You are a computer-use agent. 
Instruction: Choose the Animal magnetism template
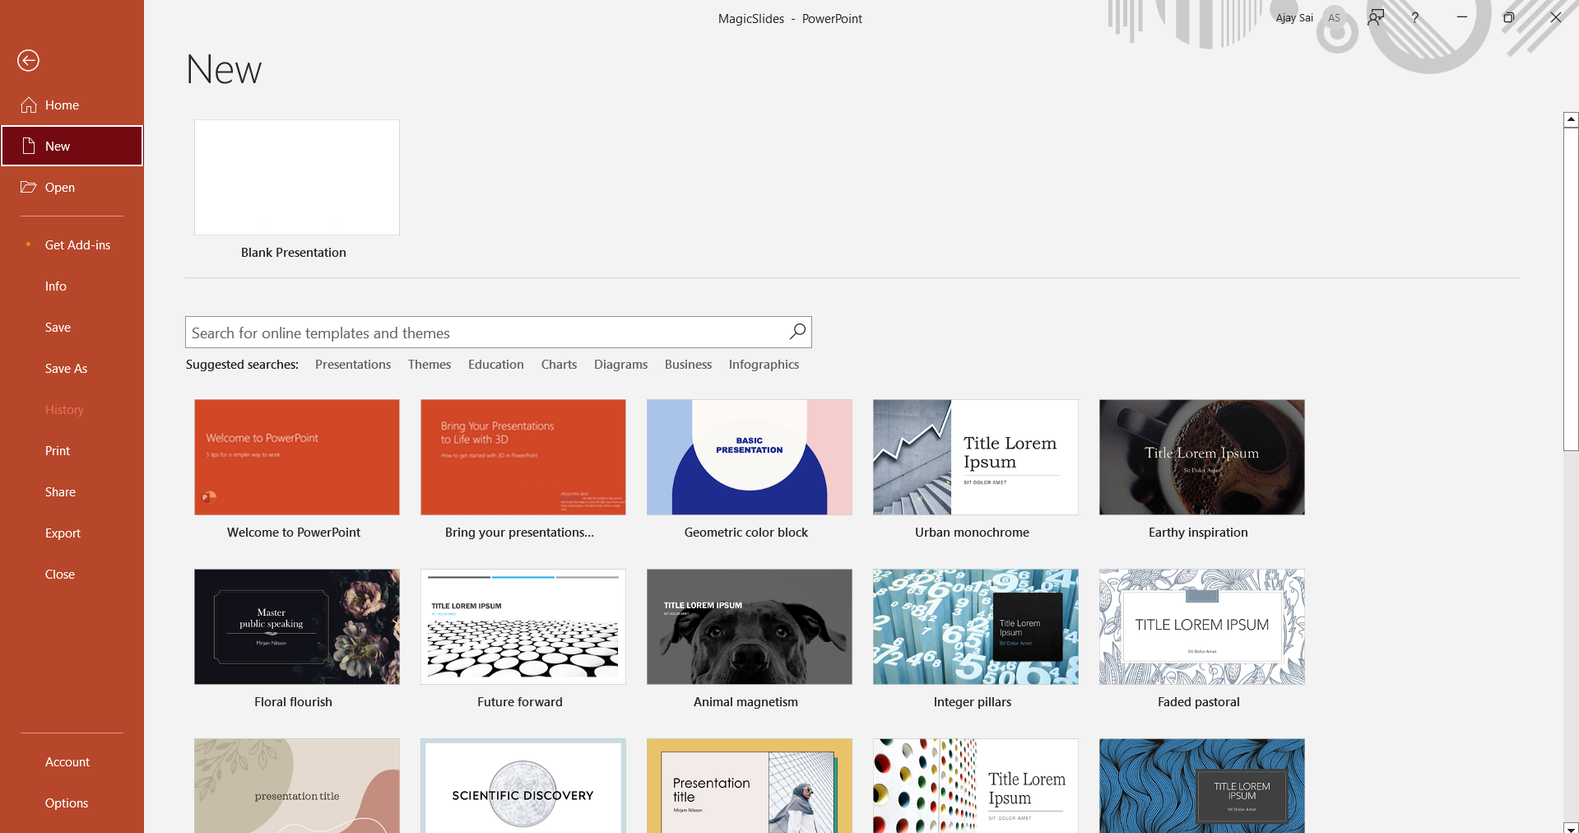tap(750, 627)
